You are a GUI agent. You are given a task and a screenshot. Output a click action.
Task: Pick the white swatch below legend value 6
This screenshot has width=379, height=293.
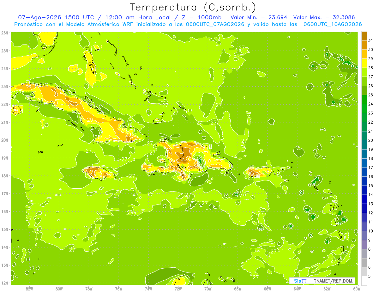click(364, 281)
